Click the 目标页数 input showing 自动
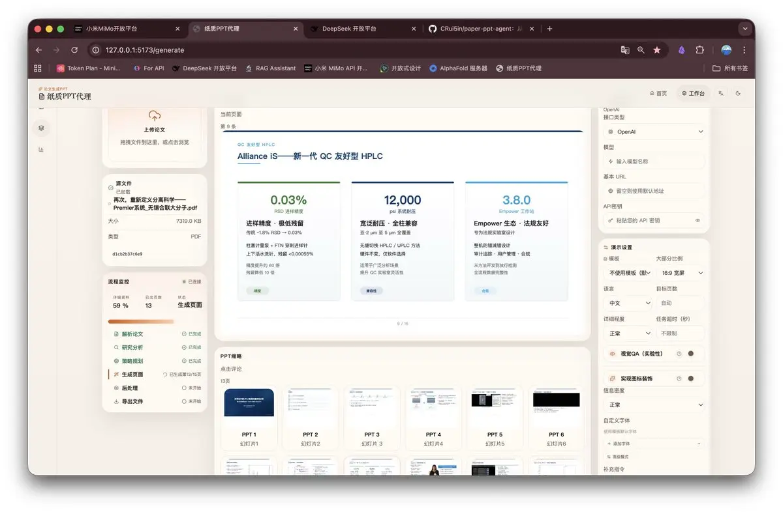The height and width of the screenshot is (512, 783). click(x=681, y=303)
